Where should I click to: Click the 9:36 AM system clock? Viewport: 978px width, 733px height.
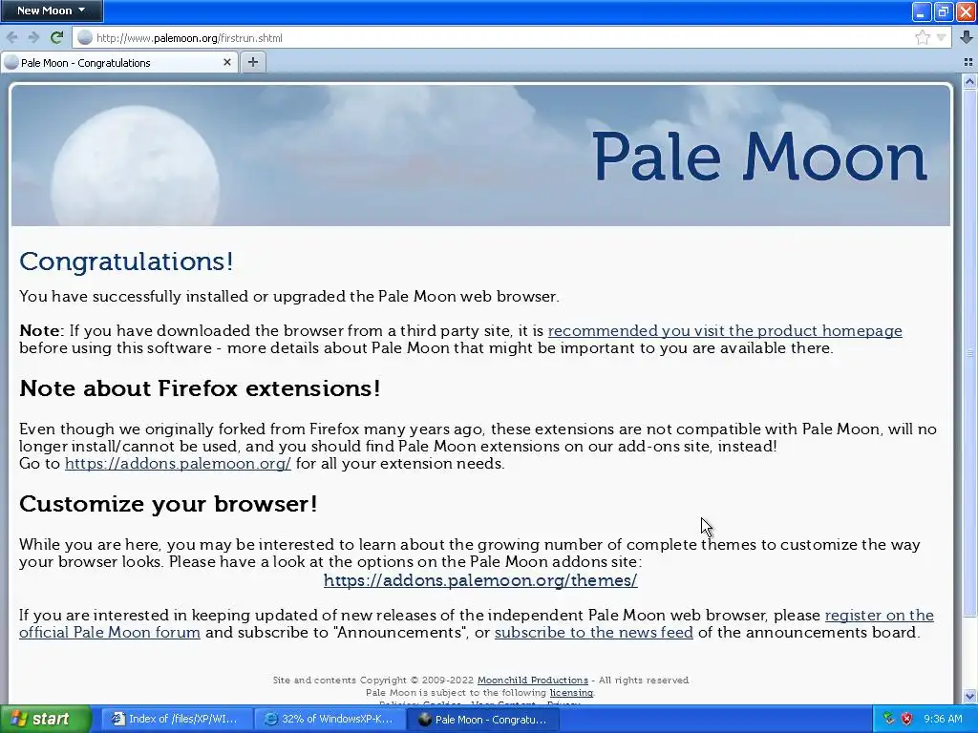tap(943, 720)
